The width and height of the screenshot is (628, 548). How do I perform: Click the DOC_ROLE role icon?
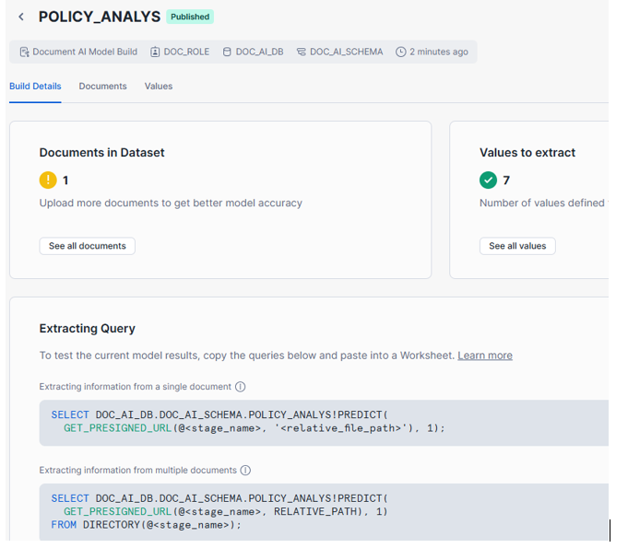155,52
